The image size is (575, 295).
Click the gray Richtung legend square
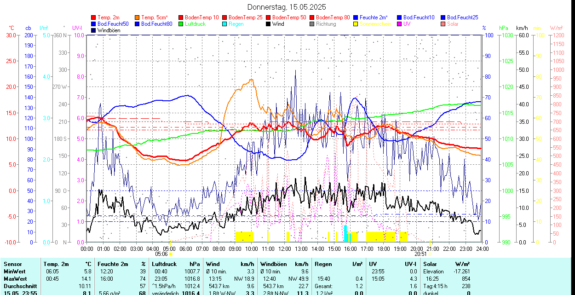pos(312,24)
